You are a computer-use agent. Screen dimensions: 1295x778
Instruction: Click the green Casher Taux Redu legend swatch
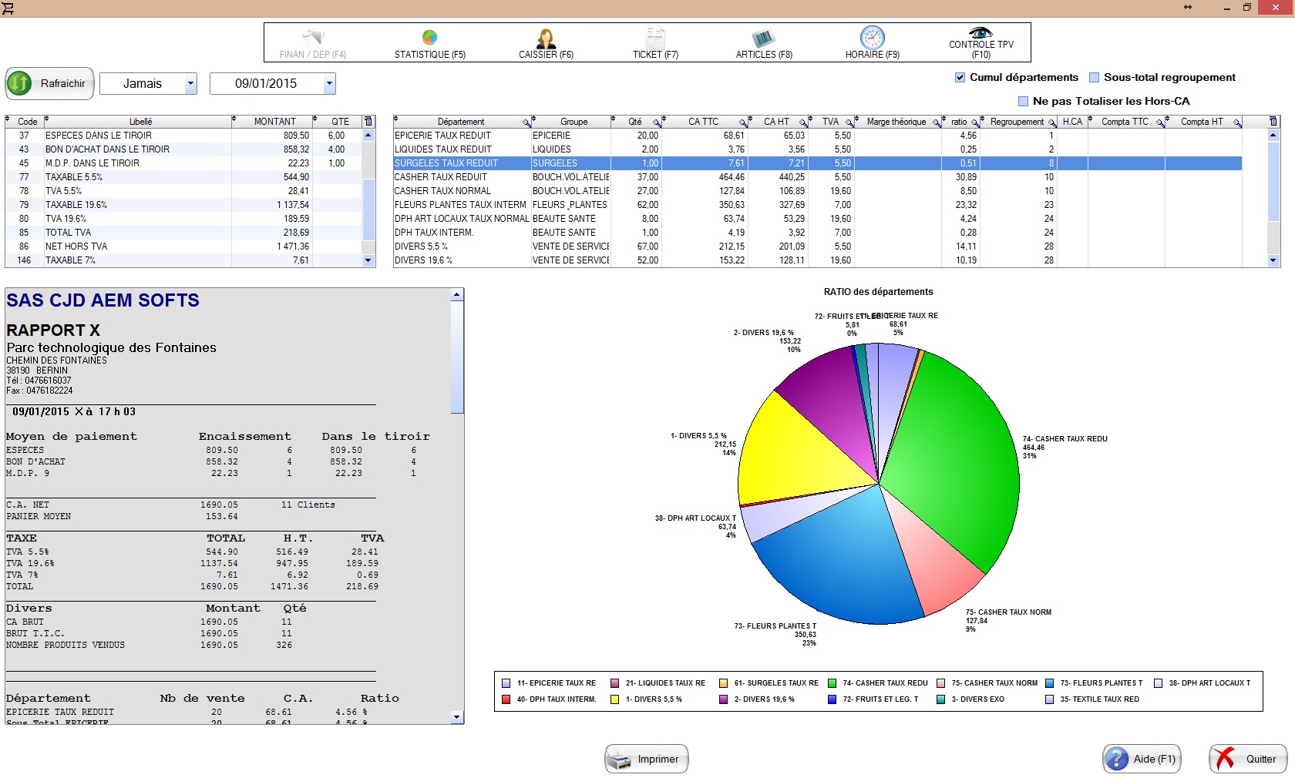click(x=832, y=683)
